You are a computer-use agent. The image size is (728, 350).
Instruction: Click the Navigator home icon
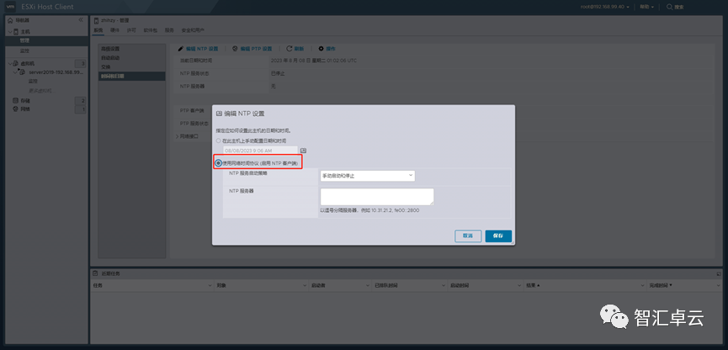click(x=11, y=20)
